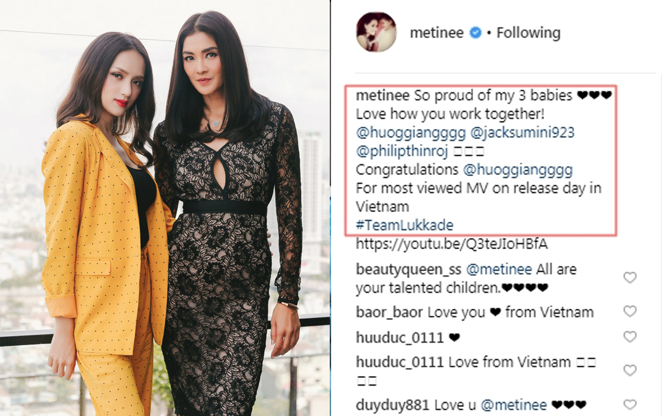Open the @jacksumini923 mention
Screen dimensions: 662x416
[x=522, y=133]
